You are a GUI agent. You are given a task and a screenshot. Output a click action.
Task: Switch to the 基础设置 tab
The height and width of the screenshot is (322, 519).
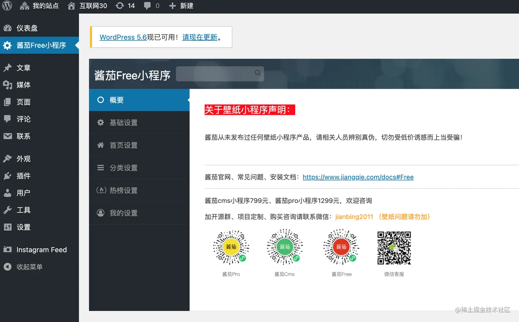[139, 122]
